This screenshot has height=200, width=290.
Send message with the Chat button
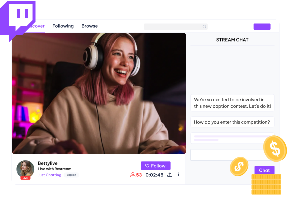(x=264, y=170)
